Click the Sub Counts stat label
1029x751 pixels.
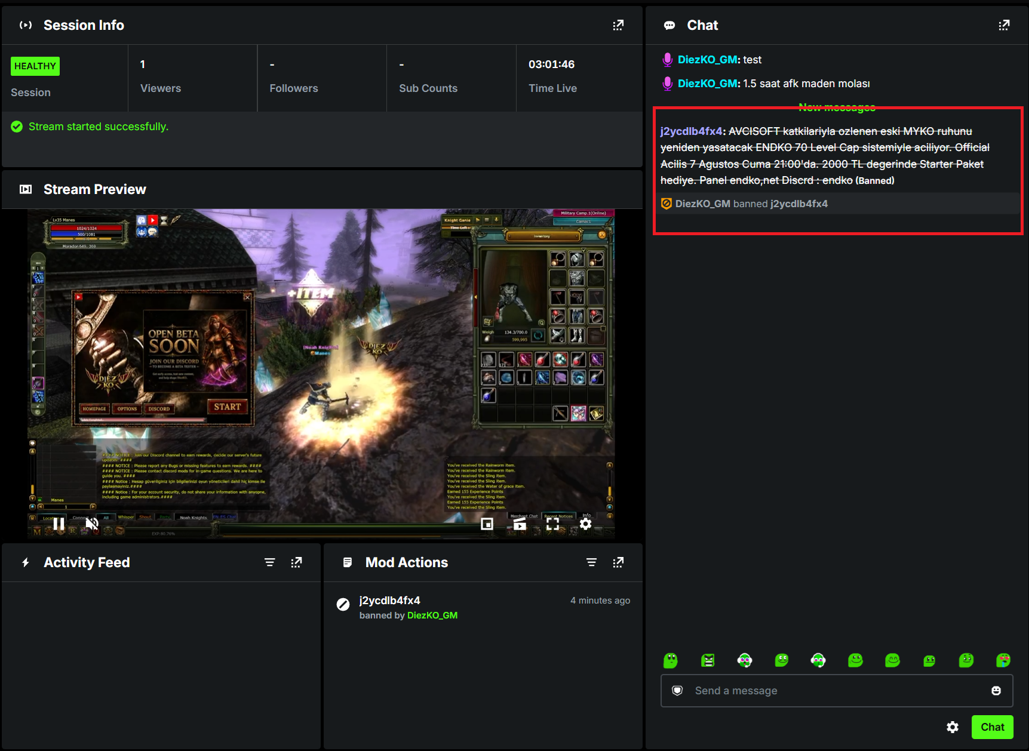click(x=428, y=88)
